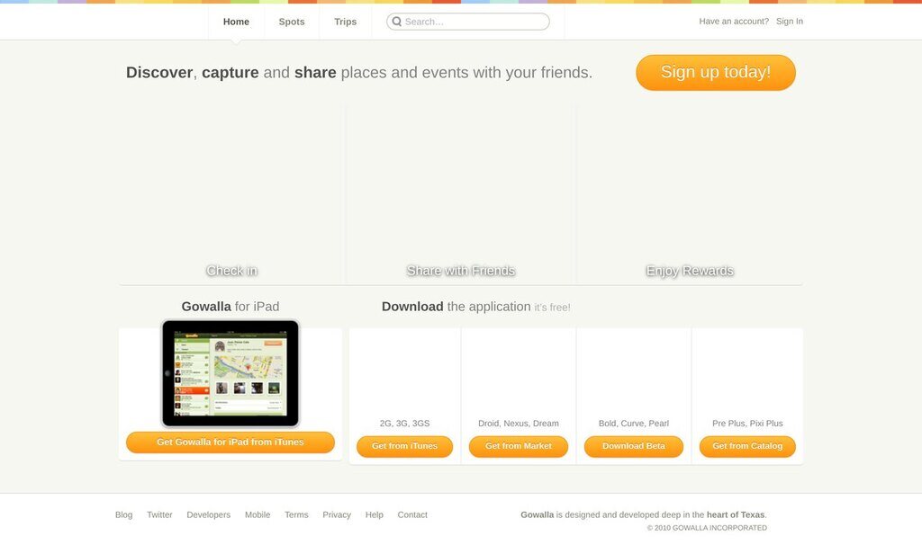Open the Twitter footer link
Viewport: 922px width, 545px height.
(159, 514)
